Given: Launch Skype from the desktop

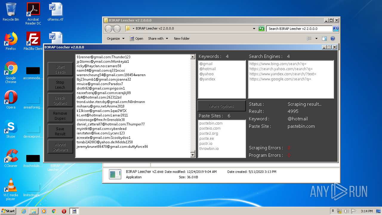Looking at the screenshot, I should tap(11, 129).
